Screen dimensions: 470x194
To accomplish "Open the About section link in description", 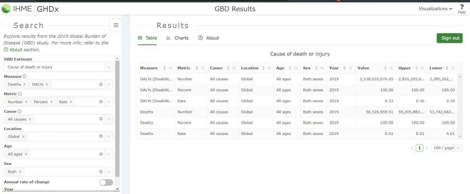I will [22, 50].
